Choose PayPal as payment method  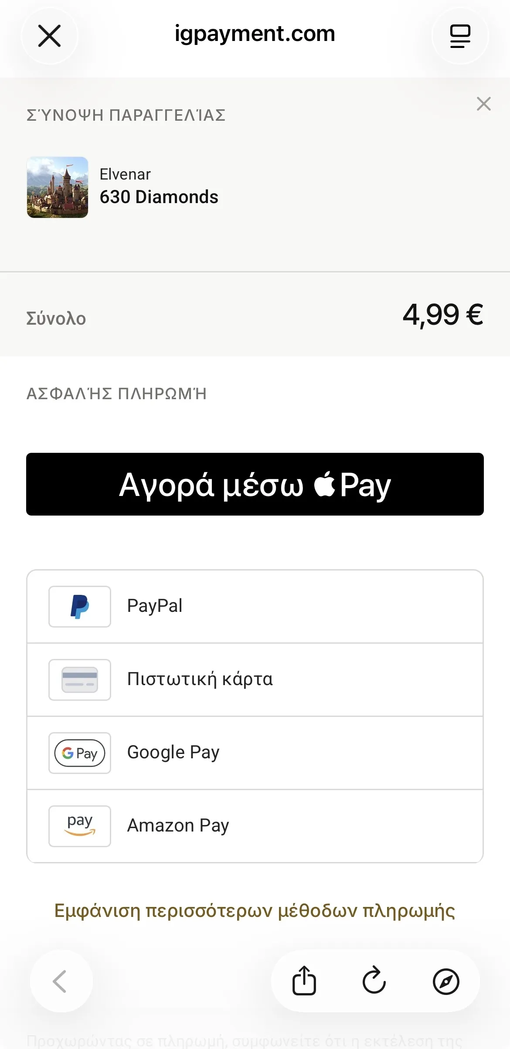click(x=255, y=607)
